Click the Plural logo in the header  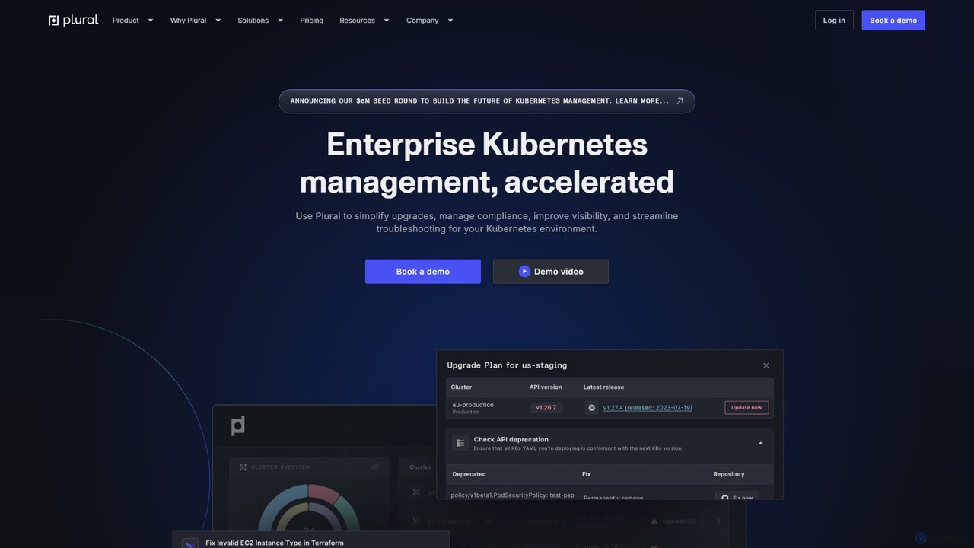pyautogui.click(x=73, y=21)
